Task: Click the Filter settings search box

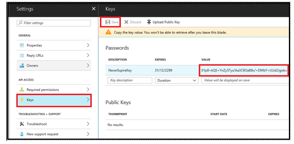Action: tap(54, 23)
